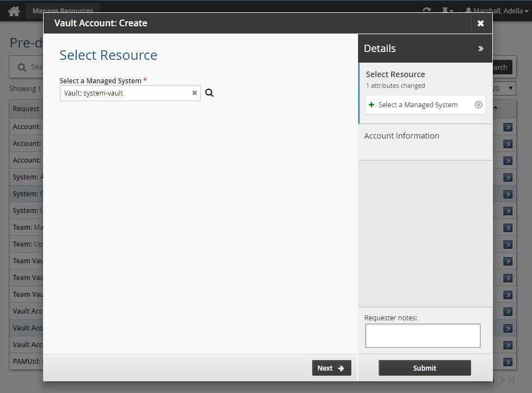
Task: Click the green plus beside 'Select a Managed System'
Action: tap(371, 105)
